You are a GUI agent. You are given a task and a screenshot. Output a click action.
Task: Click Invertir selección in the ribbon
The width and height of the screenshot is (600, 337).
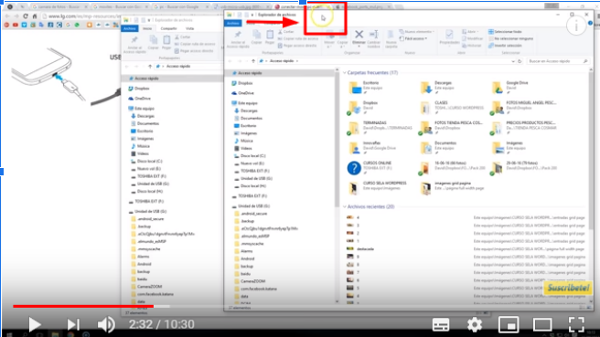tap(505, 46)
